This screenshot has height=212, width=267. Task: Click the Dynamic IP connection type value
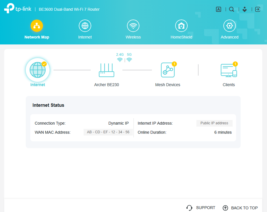[x=118, y=123]
